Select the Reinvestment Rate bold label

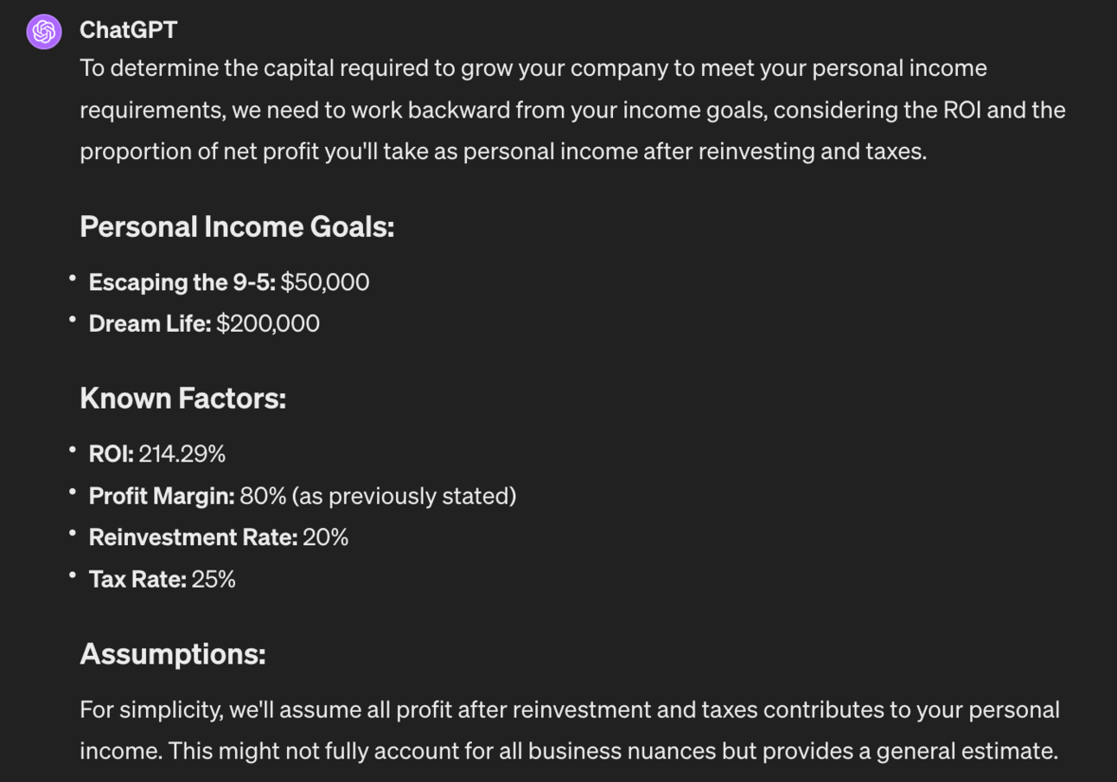point(193,537)
